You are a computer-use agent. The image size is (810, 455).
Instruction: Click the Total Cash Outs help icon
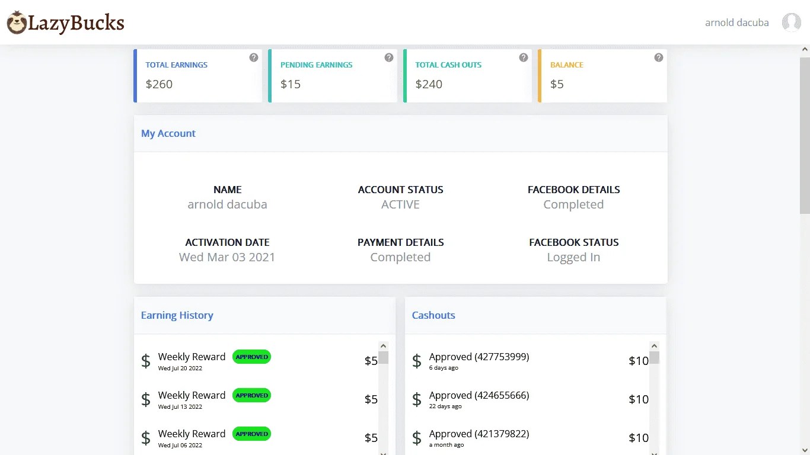524,57
